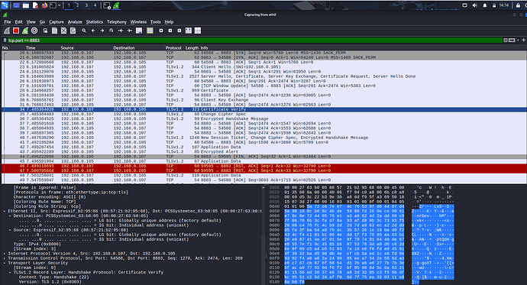Open the View menu
The width and height of the screenshot is (527, 285).
(x=31, y=22)
